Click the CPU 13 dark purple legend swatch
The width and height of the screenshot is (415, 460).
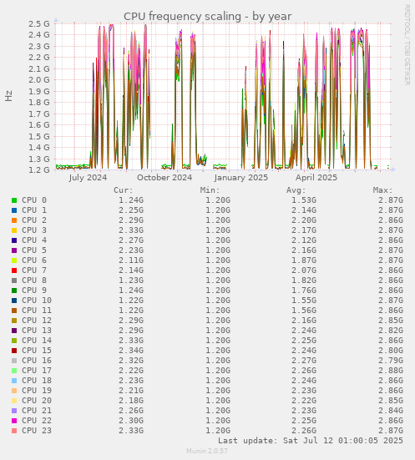pyautogui.click(x=14, y=331)
